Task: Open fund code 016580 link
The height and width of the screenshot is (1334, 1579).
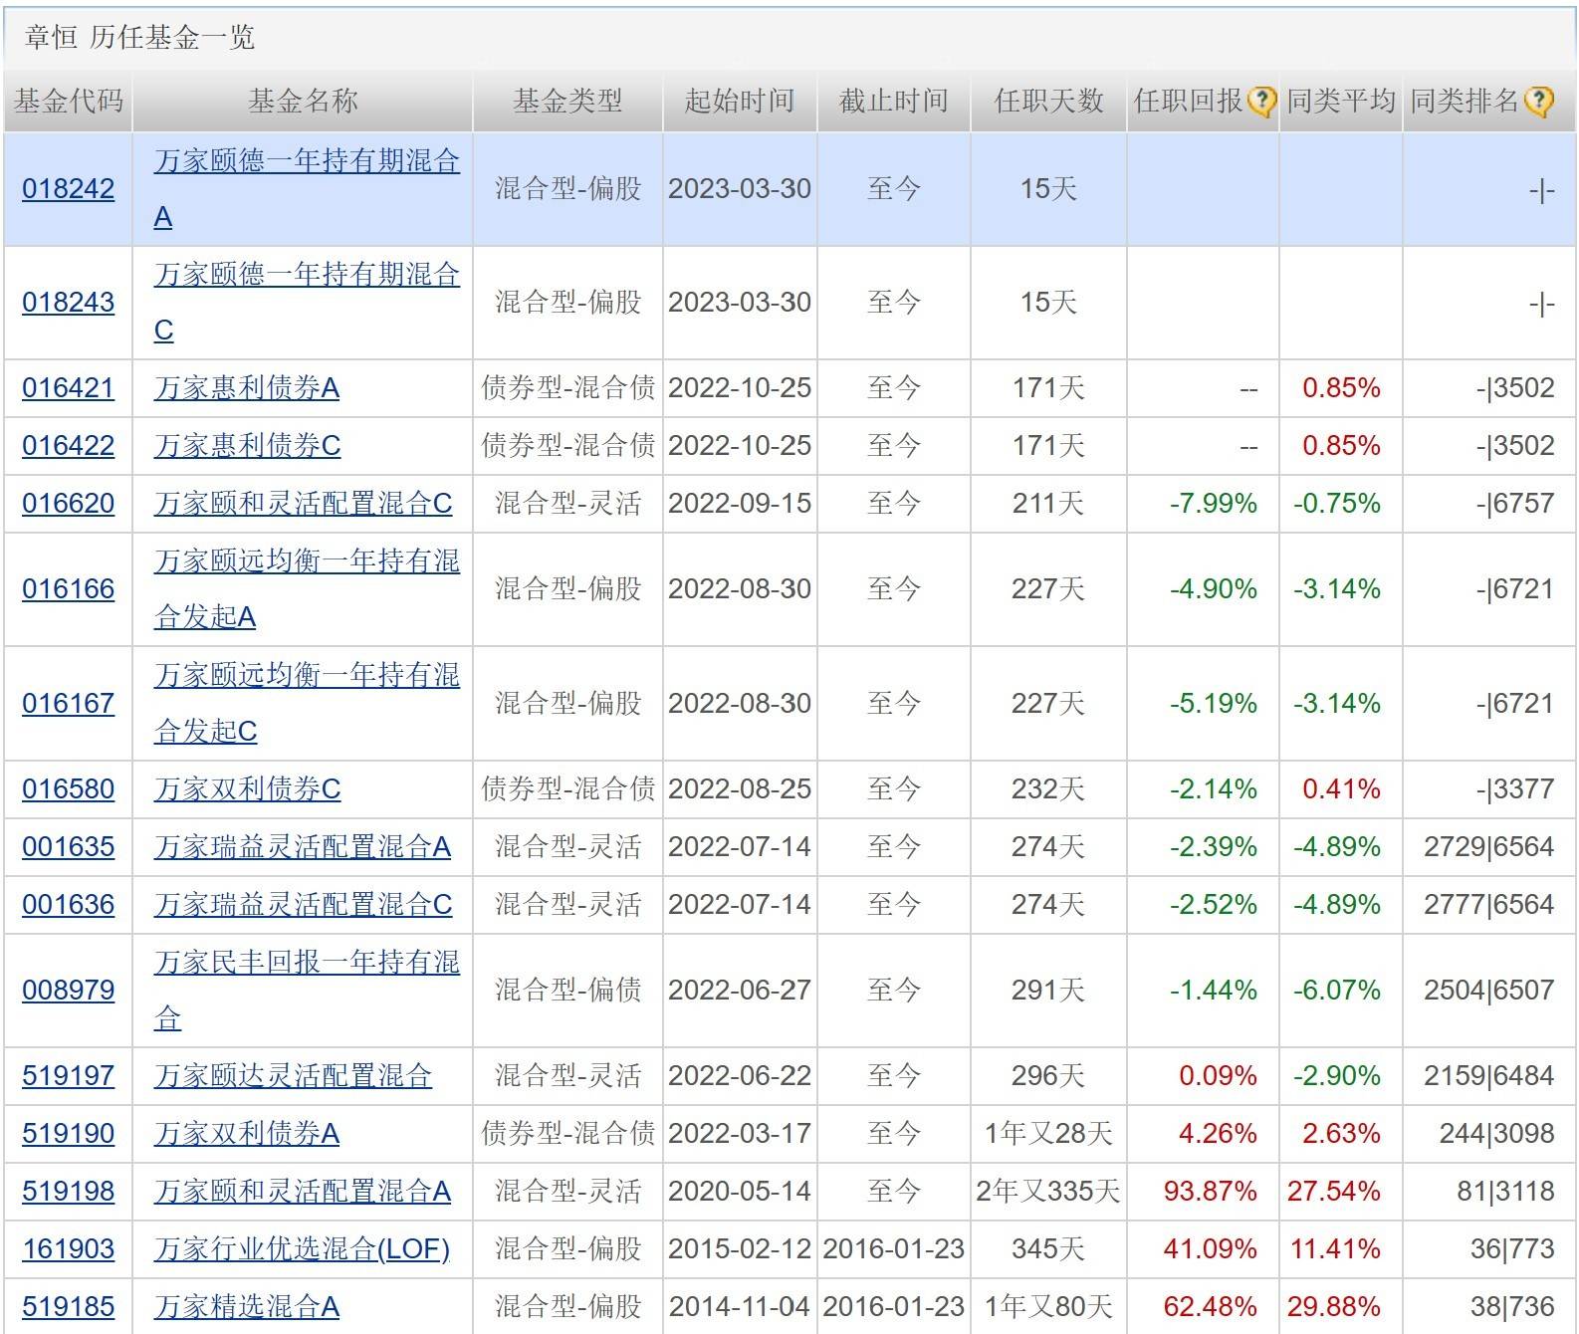Action: [68, 789]
